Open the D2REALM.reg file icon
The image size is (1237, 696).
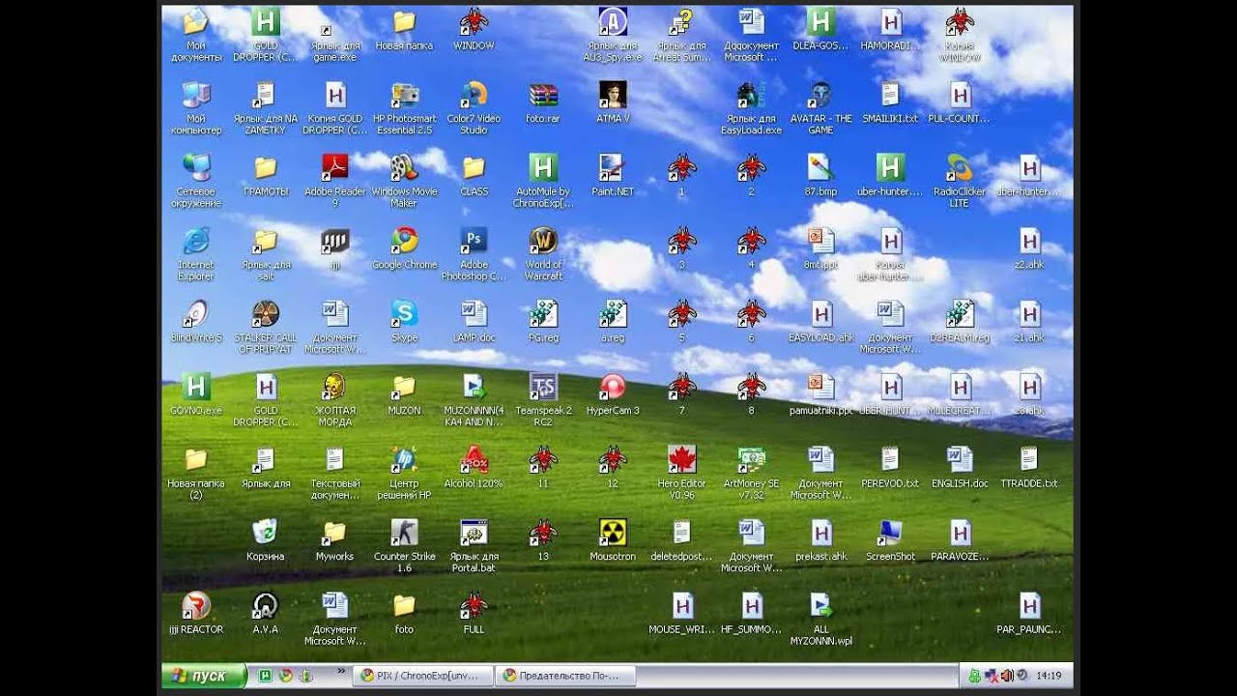coord(960,322)
